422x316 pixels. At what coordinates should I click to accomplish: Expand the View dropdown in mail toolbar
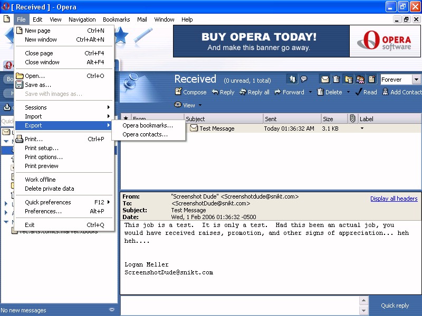[200, 105]
